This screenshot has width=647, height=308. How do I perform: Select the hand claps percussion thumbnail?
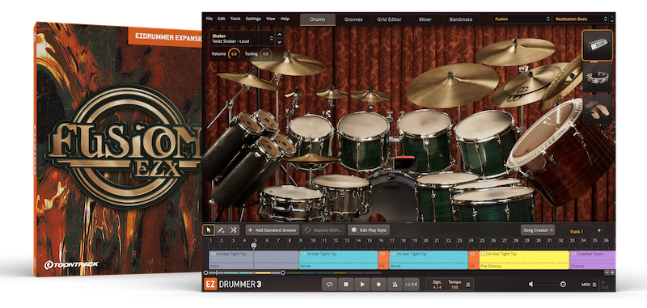click(597, 109)
